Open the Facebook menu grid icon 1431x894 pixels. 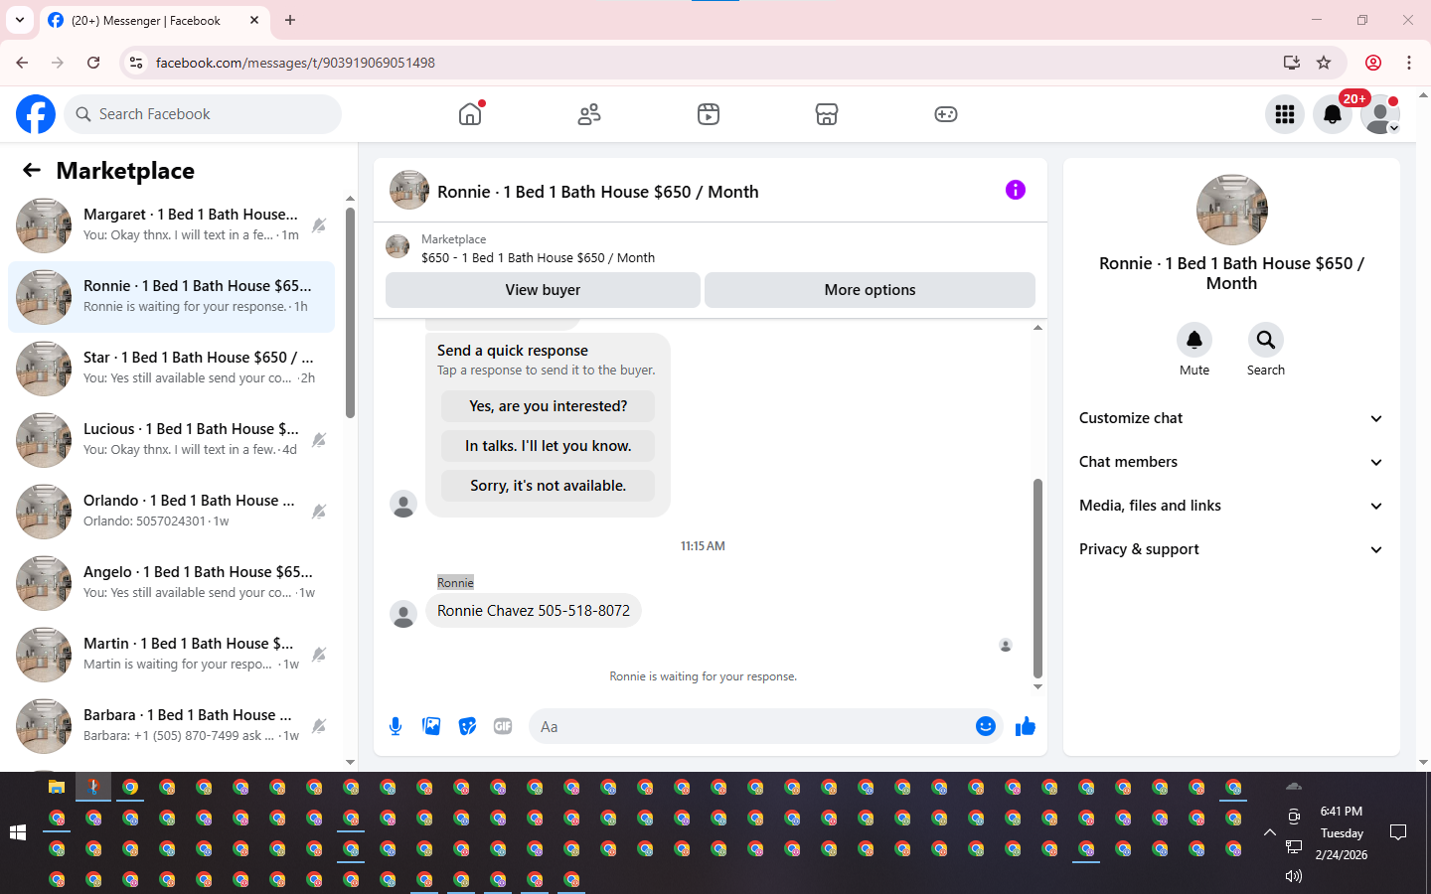(x=1285, y=114)
